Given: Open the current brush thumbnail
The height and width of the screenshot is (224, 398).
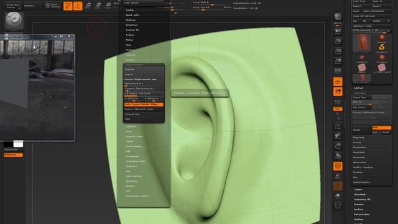Looking at the screenshot, I should pos(14,21).
